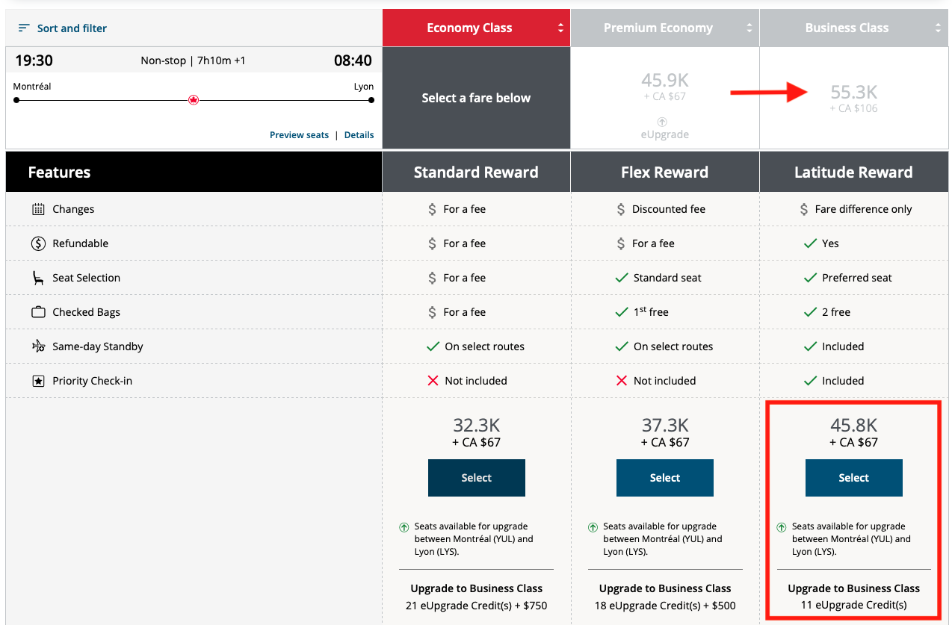Click the midpoint of the flight route progress line

[x=194, y=99]
